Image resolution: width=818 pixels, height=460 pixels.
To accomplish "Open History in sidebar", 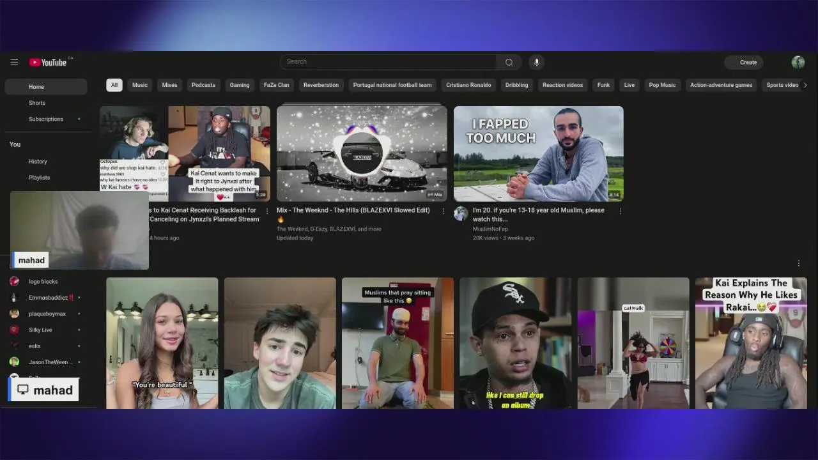I will tap(46, 162).
